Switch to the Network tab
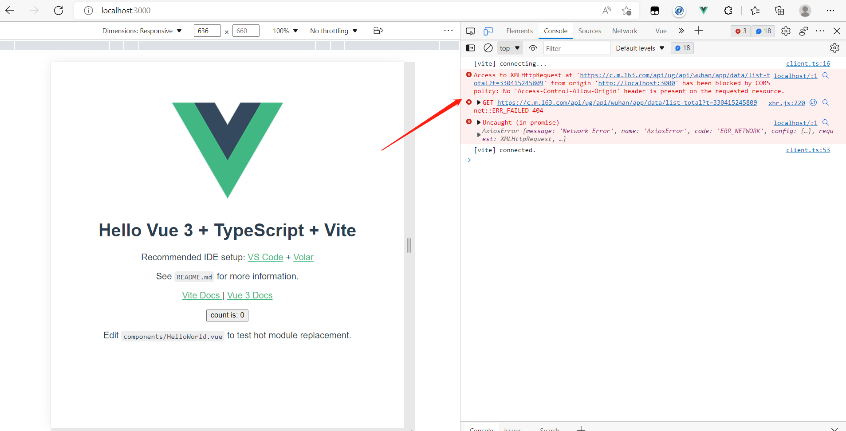846x431 pixels. click(625, 31)
